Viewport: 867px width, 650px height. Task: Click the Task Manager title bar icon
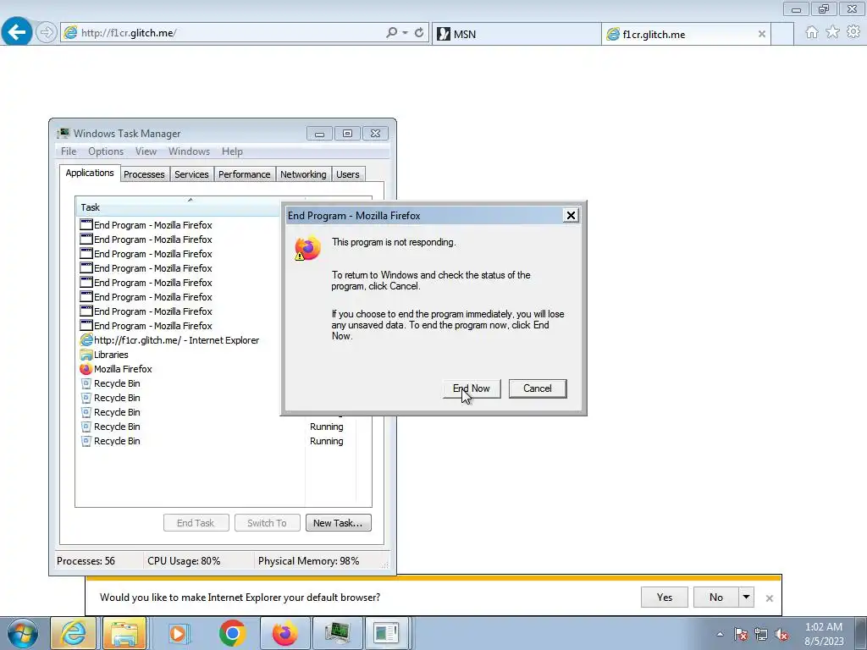pos(64,133)
